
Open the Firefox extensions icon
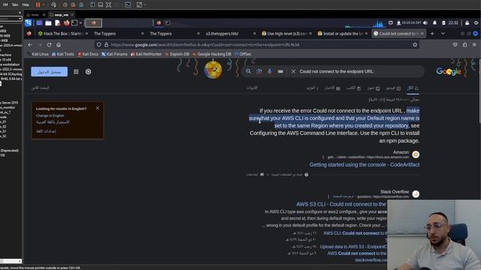point(465,45)
